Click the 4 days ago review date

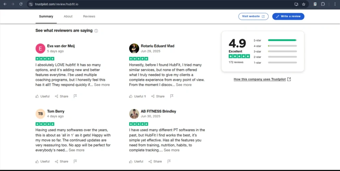55,116
